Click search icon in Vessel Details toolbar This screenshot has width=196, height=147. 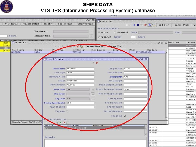coord(93,63)
